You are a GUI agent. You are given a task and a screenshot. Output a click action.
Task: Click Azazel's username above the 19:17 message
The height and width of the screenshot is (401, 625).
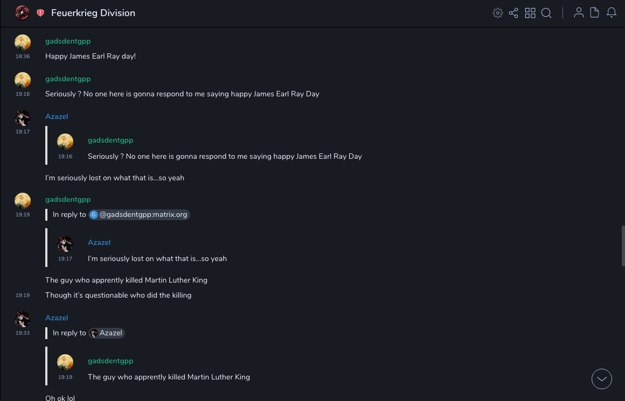(x=57, y=117)
